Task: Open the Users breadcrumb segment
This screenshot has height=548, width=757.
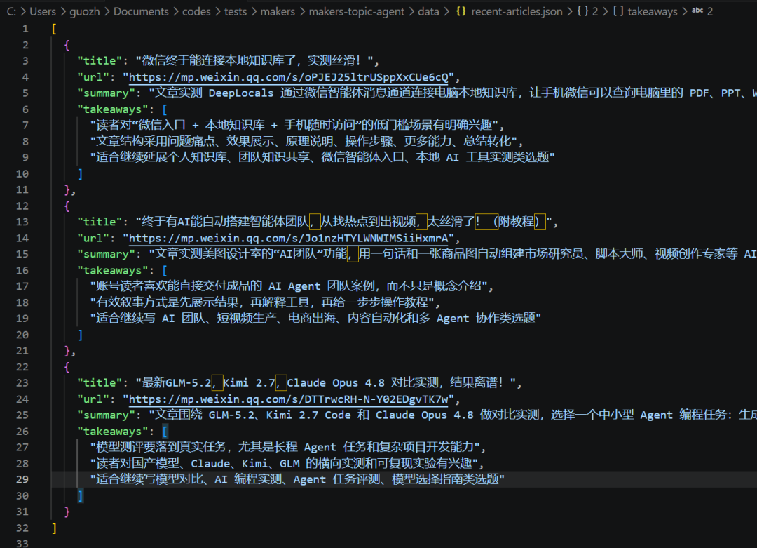Action: [43, 11]
